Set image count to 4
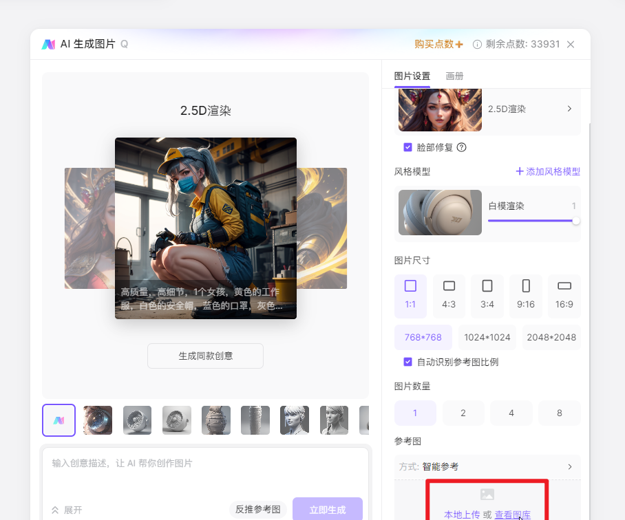Image resolution: width=625 pixels, height=520 pixels. click(511, 413)
